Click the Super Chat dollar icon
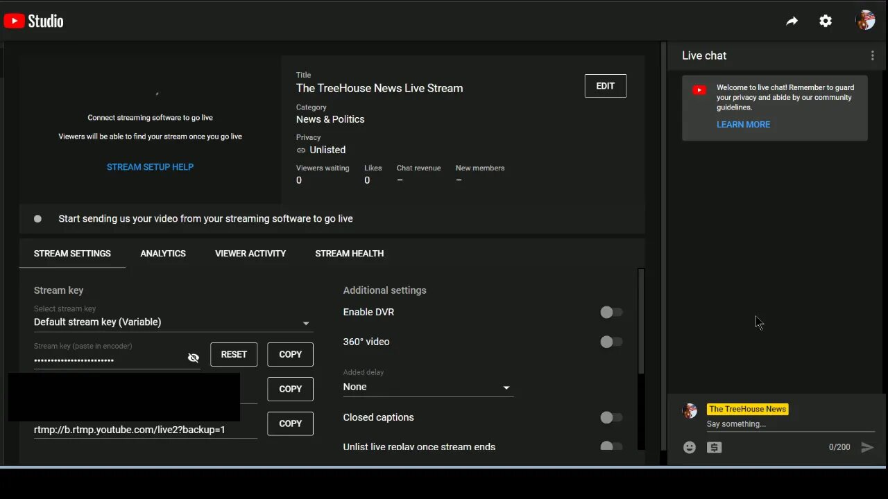Image resolution: width=888 pixels, height=499 pixels. click(715, 447)
